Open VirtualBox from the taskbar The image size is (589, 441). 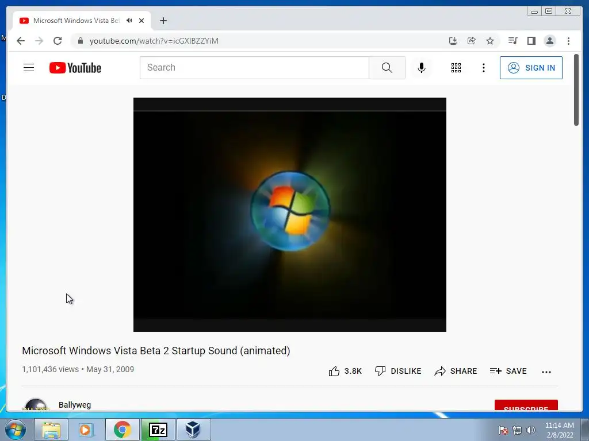[193, 430]
